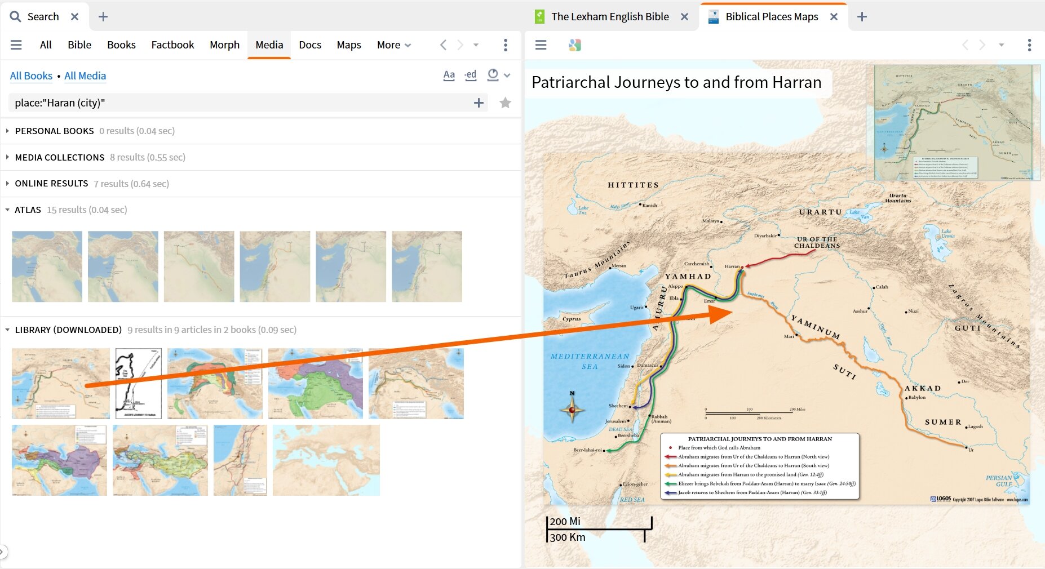
Task: Open the maps panel three-dot menu
Action: pyautogui.click(x=1030, y=45)
